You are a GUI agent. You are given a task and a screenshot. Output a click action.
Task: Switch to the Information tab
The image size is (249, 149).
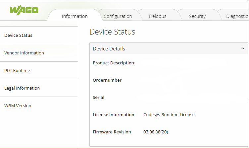75,16
